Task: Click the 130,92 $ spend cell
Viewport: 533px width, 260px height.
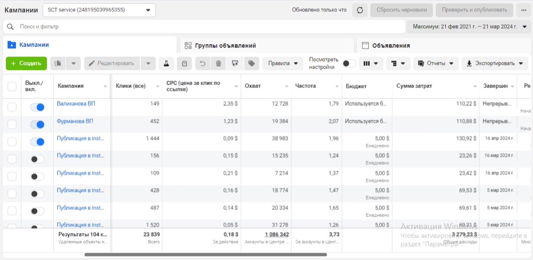Action: [465, 138]
